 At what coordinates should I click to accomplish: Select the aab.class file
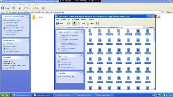138,32
